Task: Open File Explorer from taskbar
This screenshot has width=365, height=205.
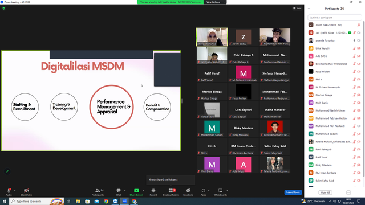Action: [78, 201]
